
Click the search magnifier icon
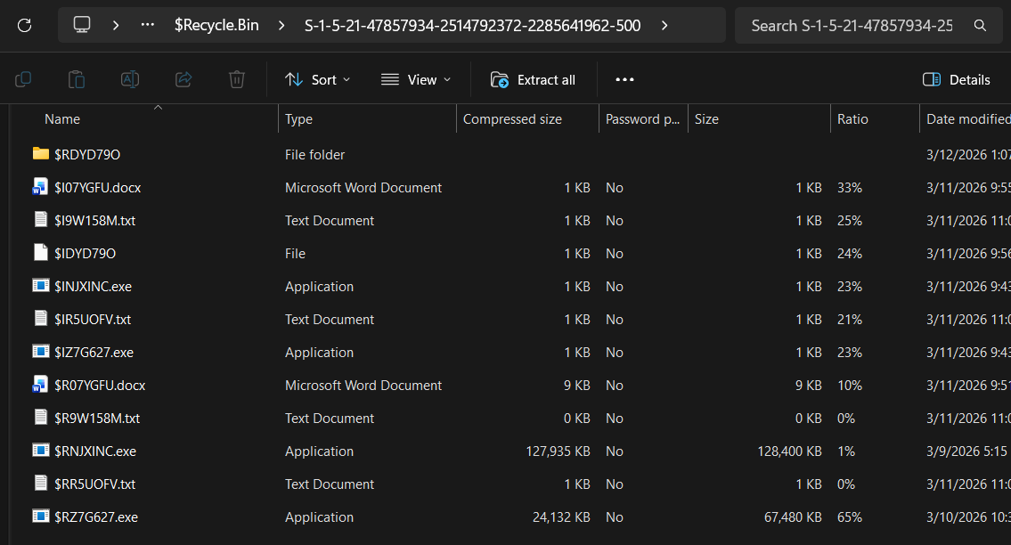(980, 26)
